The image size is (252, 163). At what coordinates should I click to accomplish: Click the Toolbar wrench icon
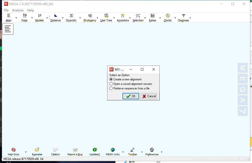(x=133, y=150)
